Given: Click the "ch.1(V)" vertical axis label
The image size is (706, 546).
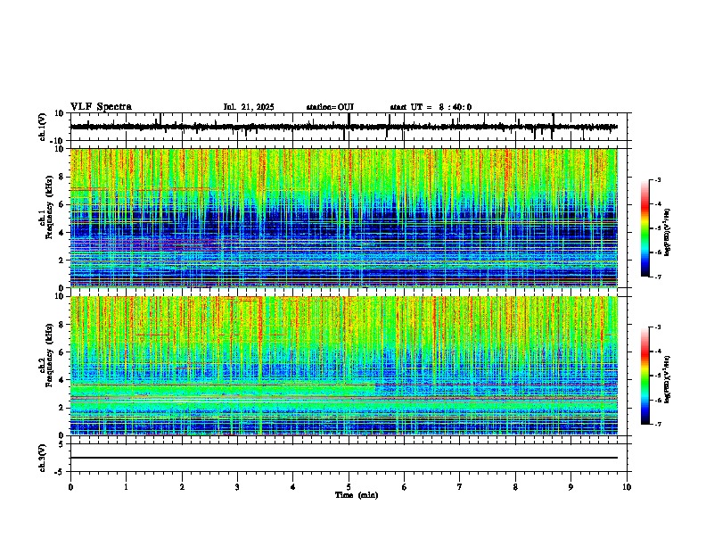Looking at the screenshot, I should pos(43,127).
